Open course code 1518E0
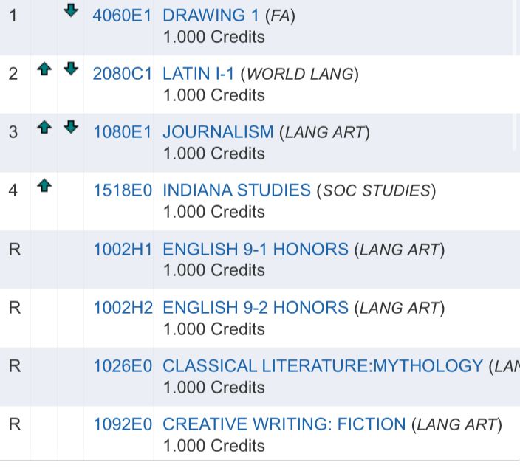Screen dimensions: 520x468 (x=122, y=190)
